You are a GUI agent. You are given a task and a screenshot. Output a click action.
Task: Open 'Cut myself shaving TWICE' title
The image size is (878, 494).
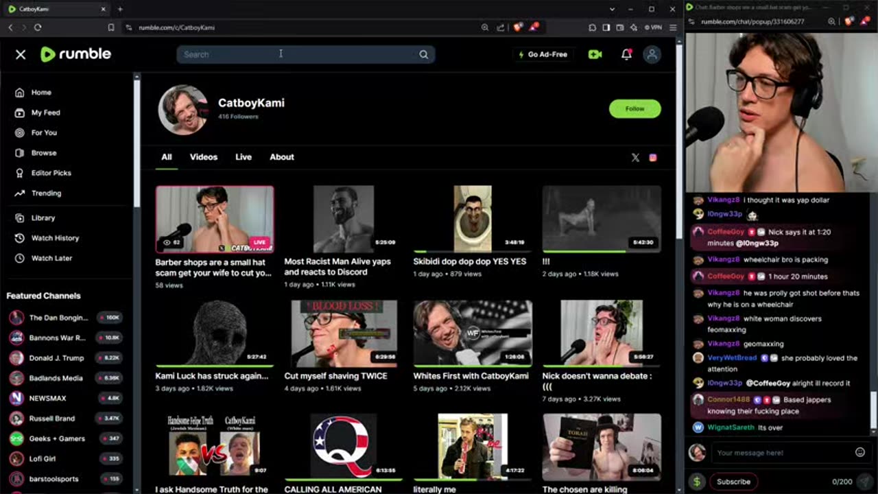(x=336, y=376)
